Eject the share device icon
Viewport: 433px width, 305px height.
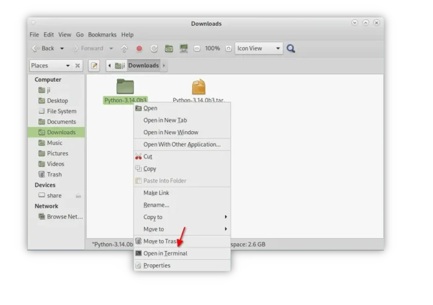pos(79,195)
